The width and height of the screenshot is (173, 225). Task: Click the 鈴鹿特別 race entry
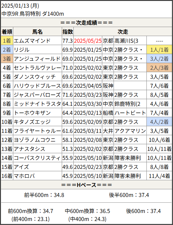[x=127, y=104]
